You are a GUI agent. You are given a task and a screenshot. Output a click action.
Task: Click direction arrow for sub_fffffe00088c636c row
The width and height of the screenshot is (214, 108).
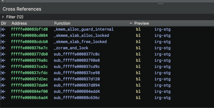(x=3, y=98)
